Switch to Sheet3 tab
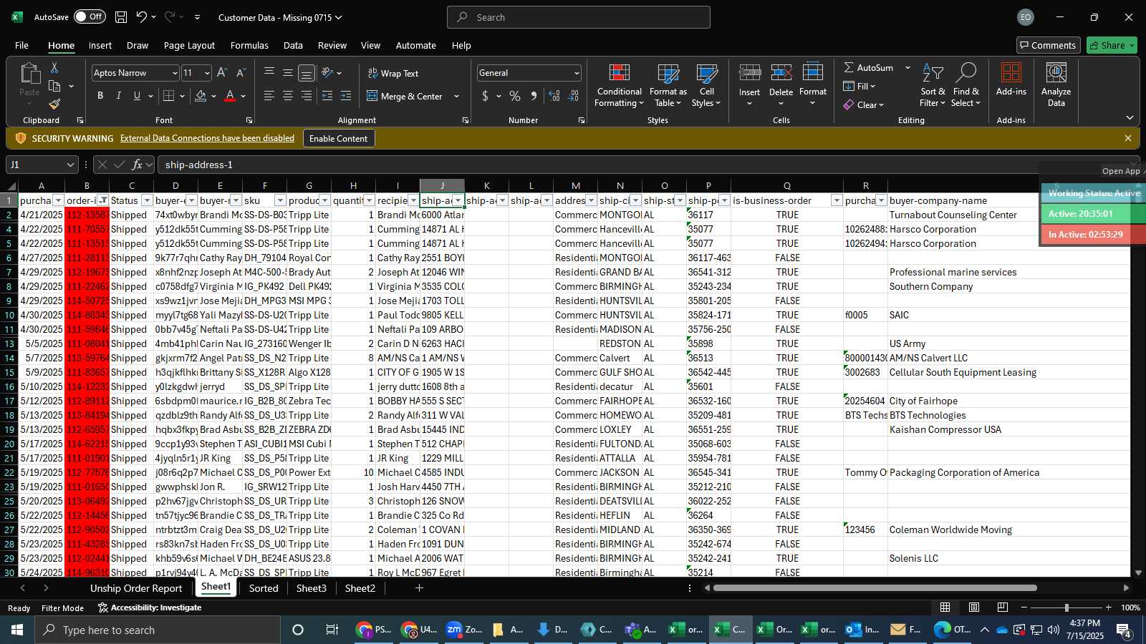Screen dimensions: 1146x644 (312, 588)
